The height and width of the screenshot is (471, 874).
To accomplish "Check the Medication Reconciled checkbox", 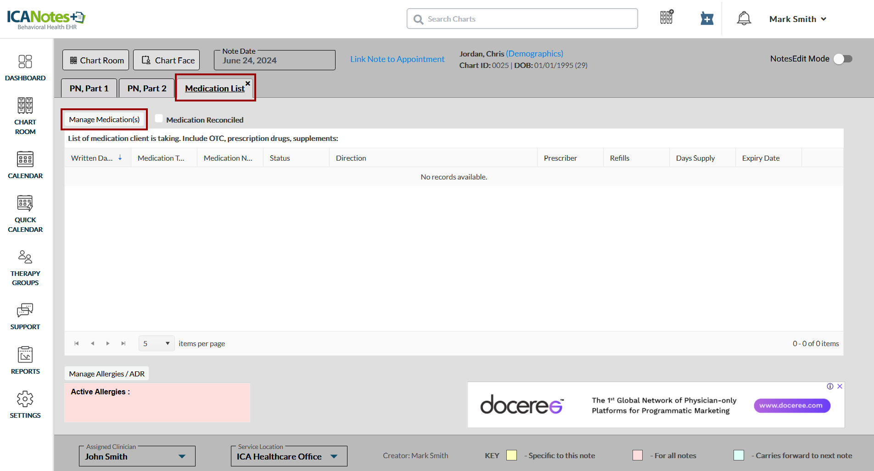I will (159, 118).
